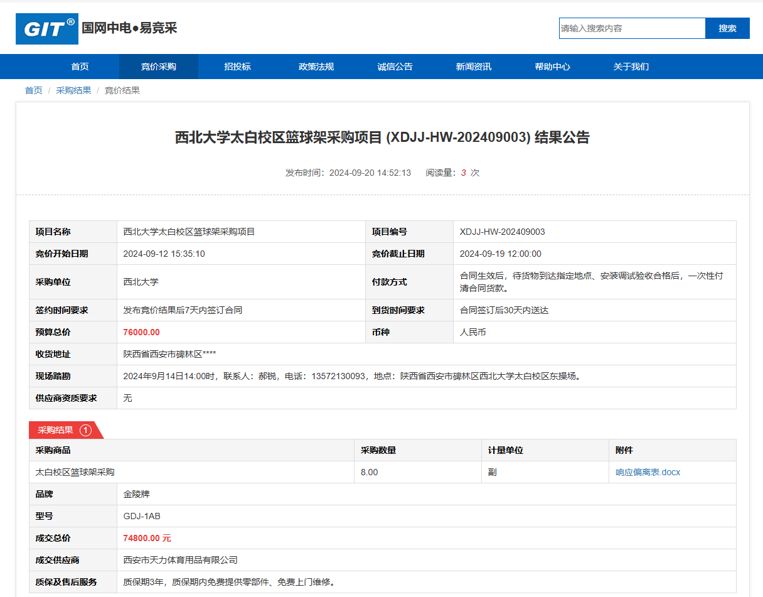Navigate to 诚信公告 section

click(395, 67)
